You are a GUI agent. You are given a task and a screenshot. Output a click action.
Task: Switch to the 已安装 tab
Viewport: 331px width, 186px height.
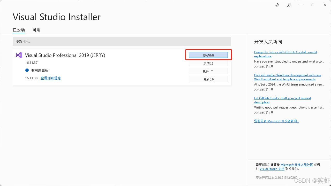(19, 30)
